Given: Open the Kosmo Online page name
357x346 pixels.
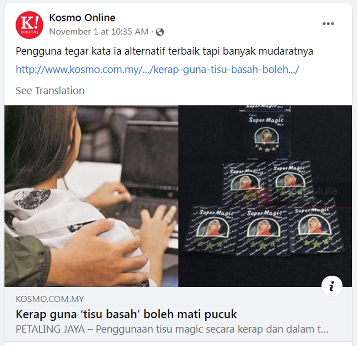Looking at the screenshot, I should (82, 18).
